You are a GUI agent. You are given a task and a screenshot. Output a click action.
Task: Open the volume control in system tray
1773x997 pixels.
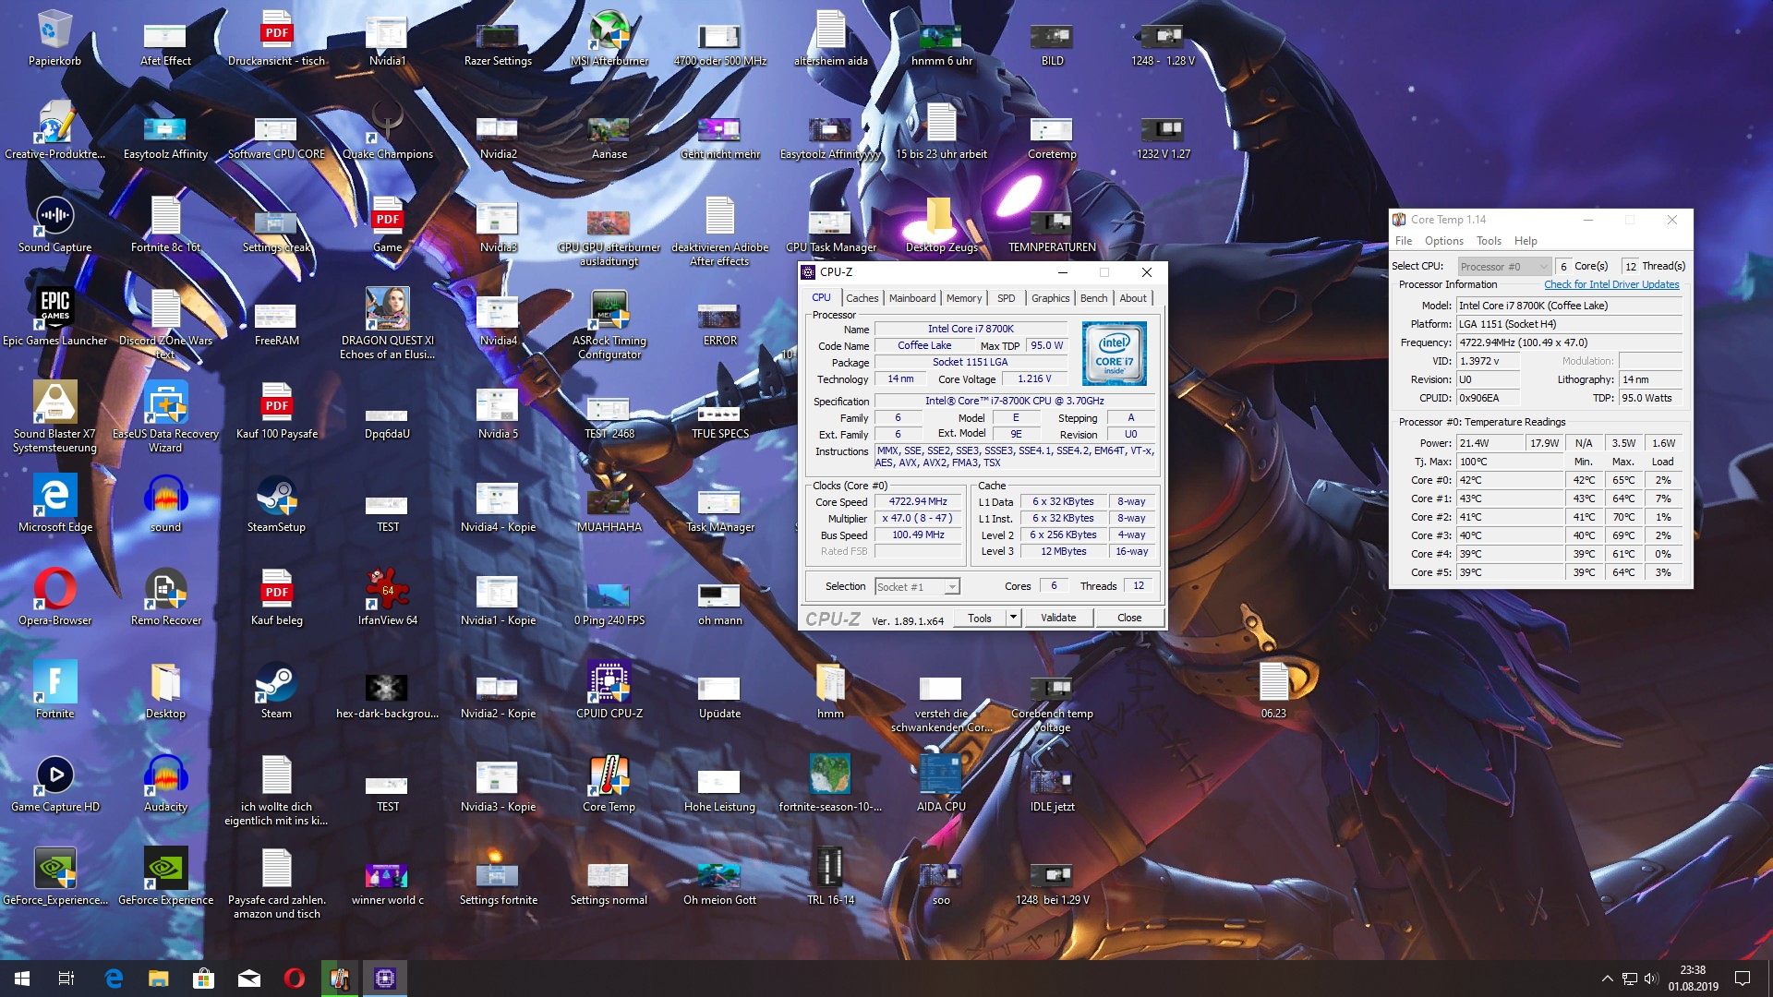pos(1651,979)
